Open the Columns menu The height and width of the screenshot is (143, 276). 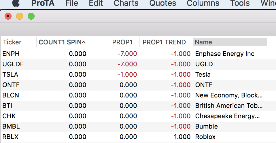[x=203, y=3]
